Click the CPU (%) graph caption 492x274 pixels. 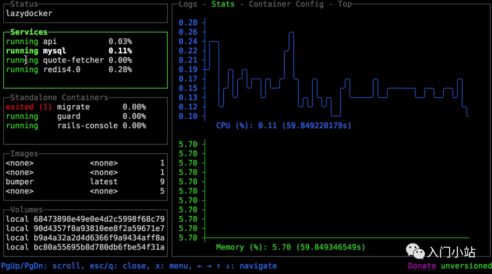(x=284, y=126)
